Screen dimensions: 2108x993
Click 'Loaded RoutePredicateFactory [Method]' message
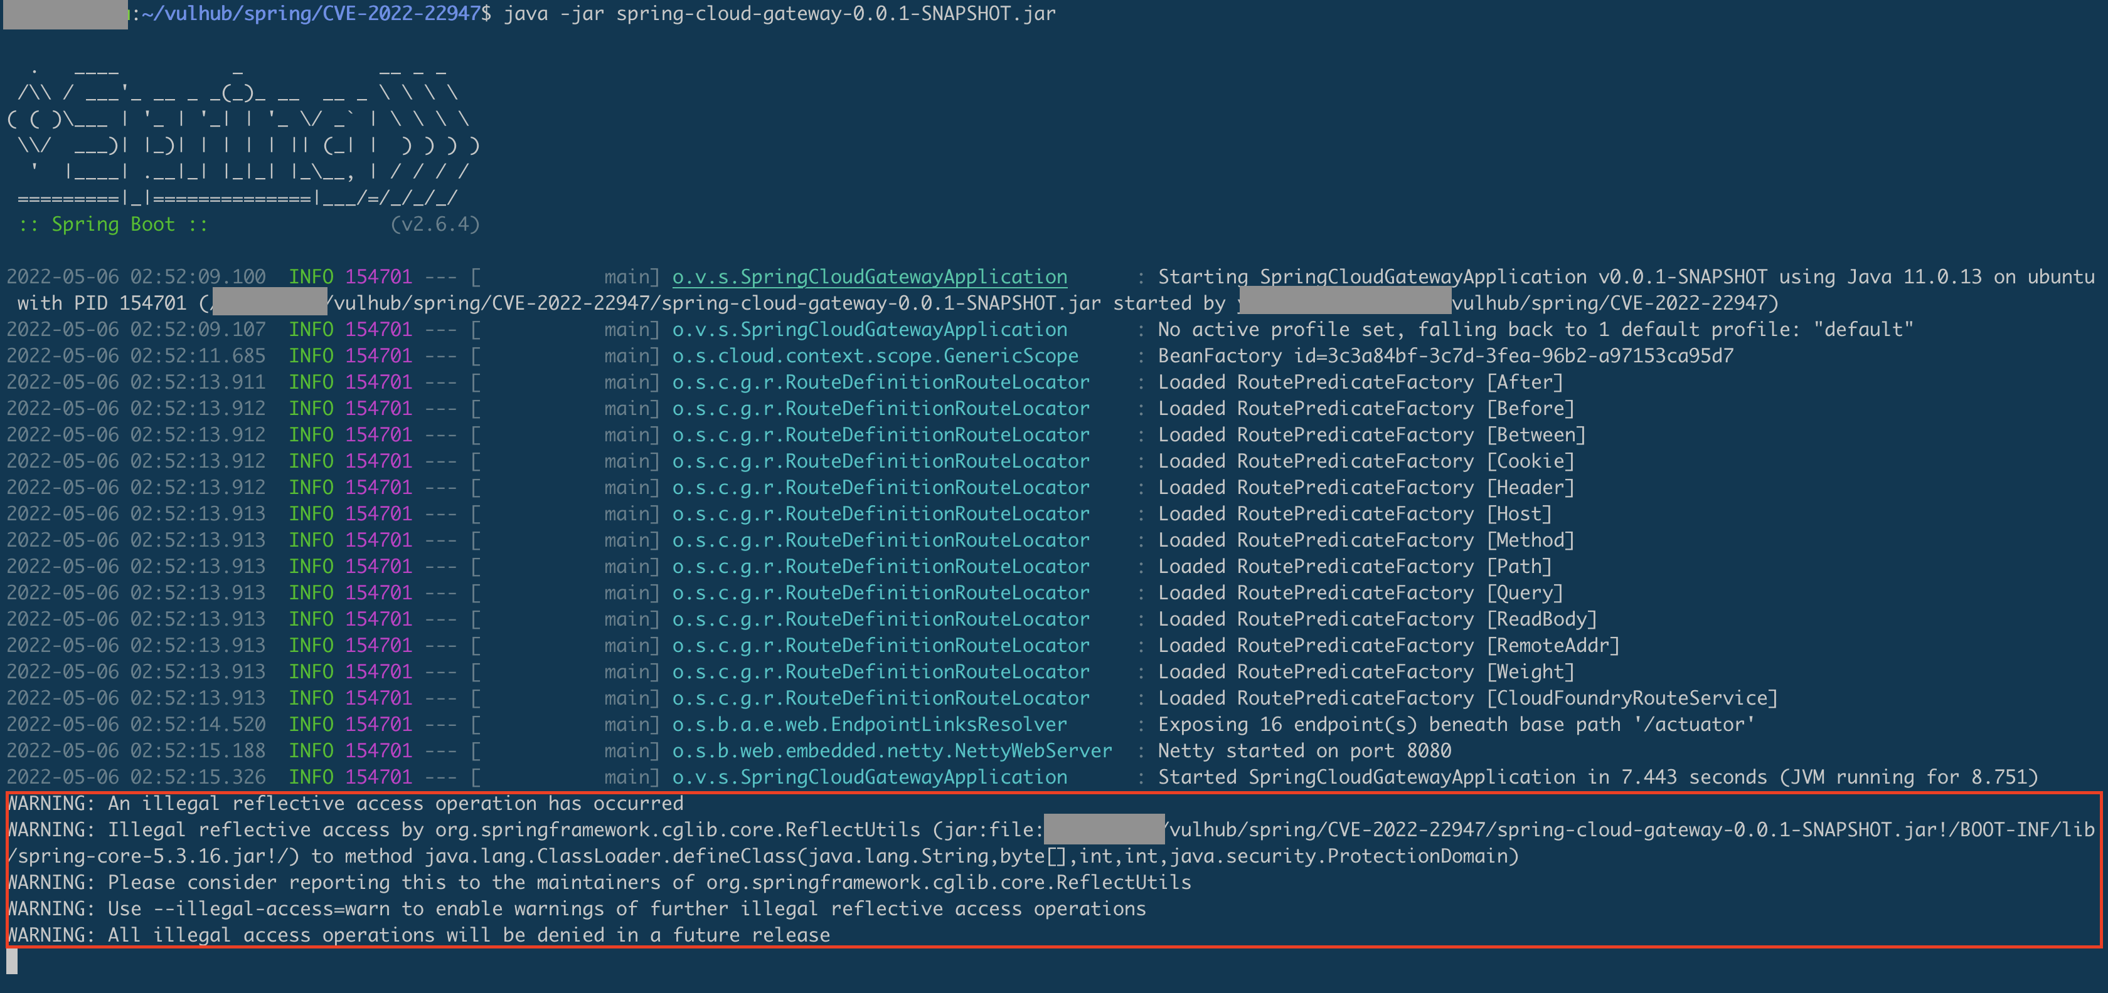(1366, 540)
